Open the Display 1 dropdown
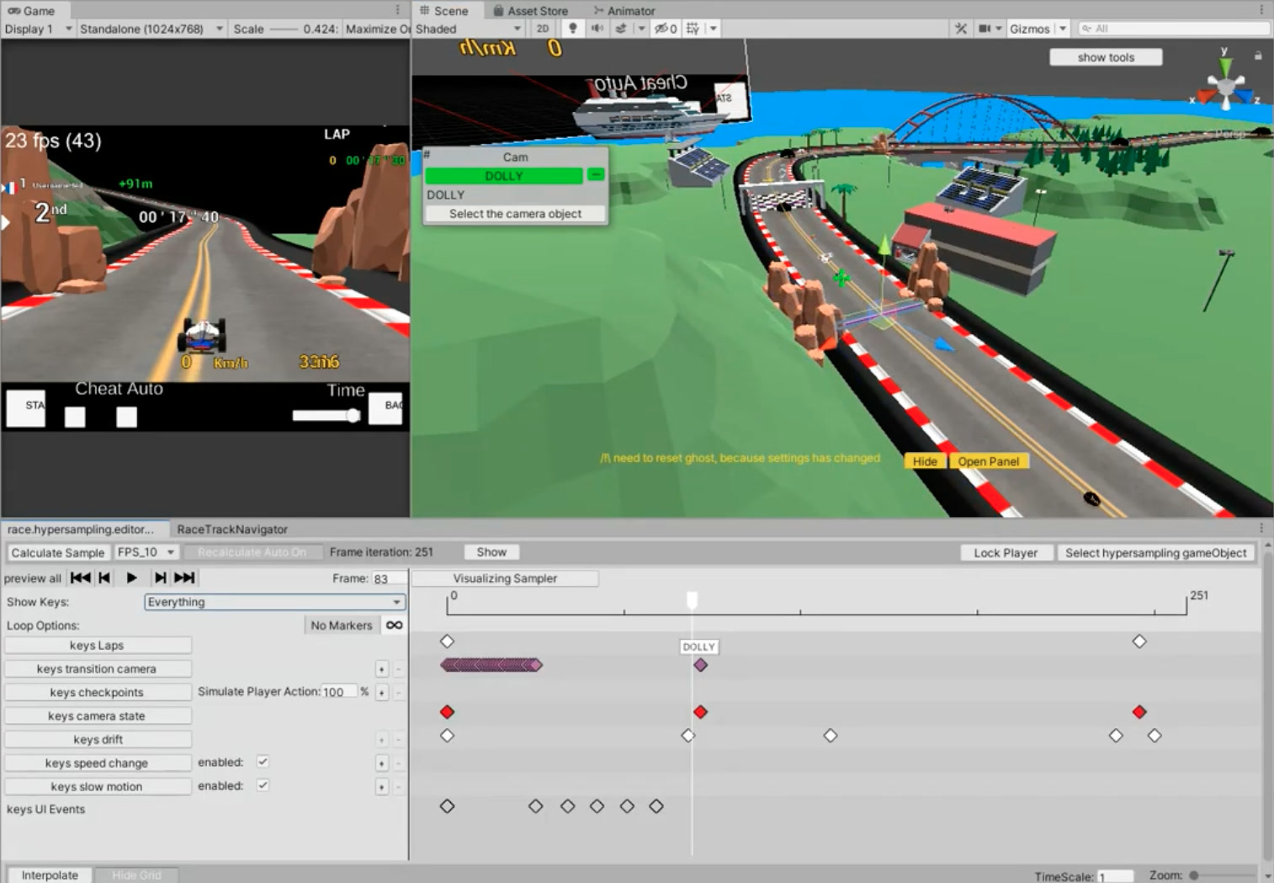 [37, 29]
